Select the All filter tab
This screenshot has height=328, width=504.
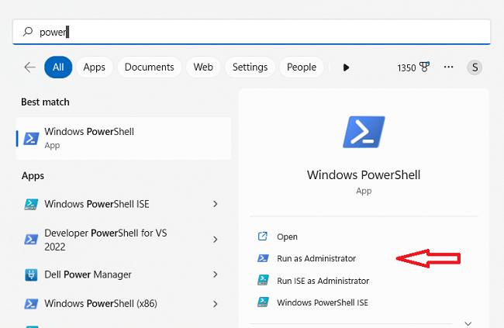58,67
